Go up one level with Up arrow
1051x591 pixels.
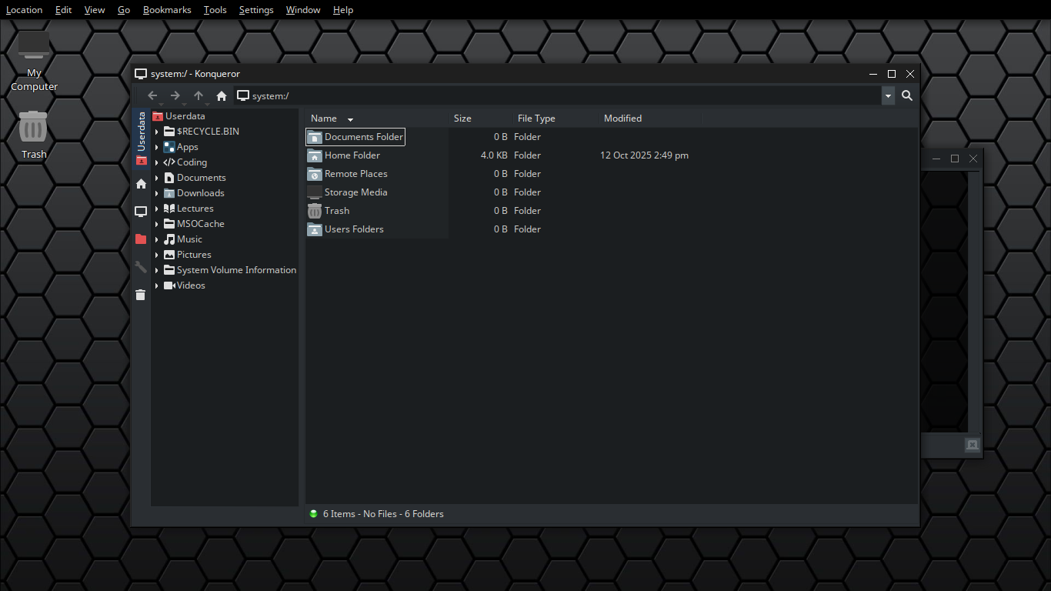pos(199,95)
